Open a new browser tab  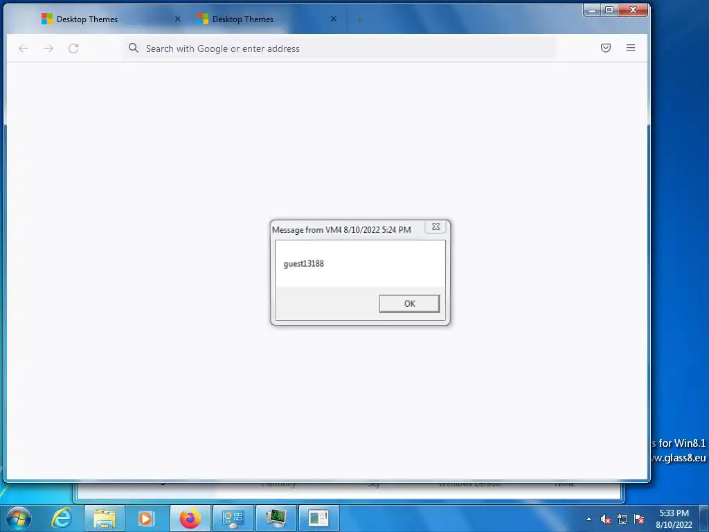[359, 19]
